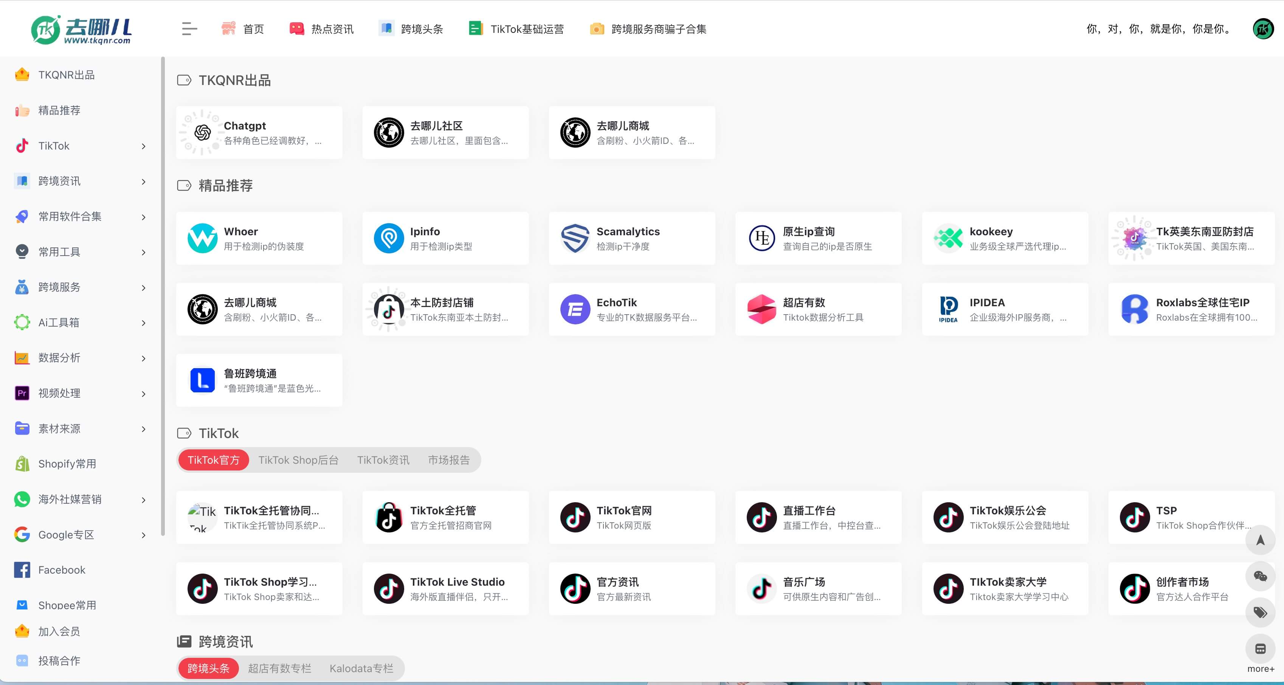
Task: Open the Chatgpt card icon
Action: click(x=202, y=133)
